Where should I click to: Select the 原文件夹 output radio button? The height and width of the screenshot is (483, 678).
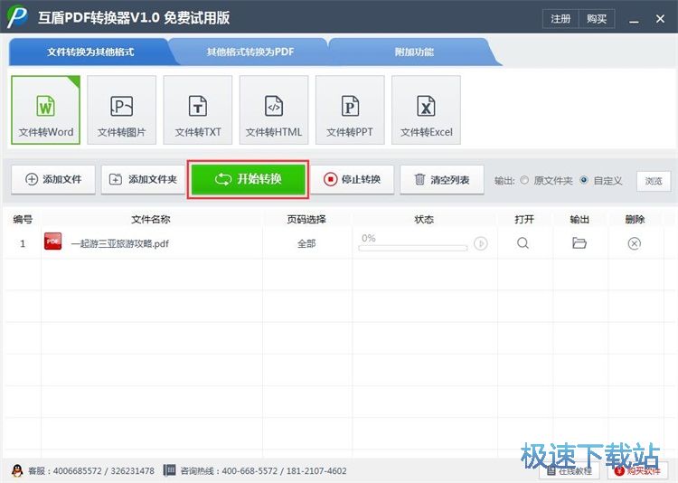(x=524, y=180)
